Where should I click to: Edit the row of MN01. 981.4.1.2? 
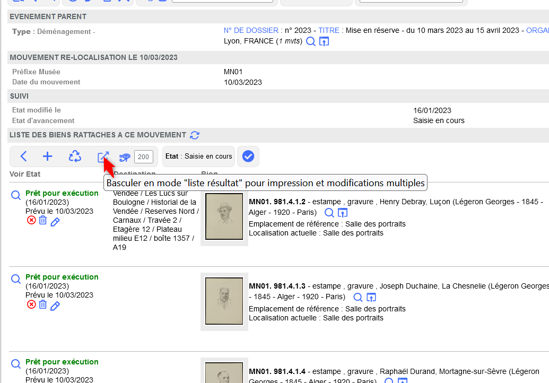(x=55, y=222)
